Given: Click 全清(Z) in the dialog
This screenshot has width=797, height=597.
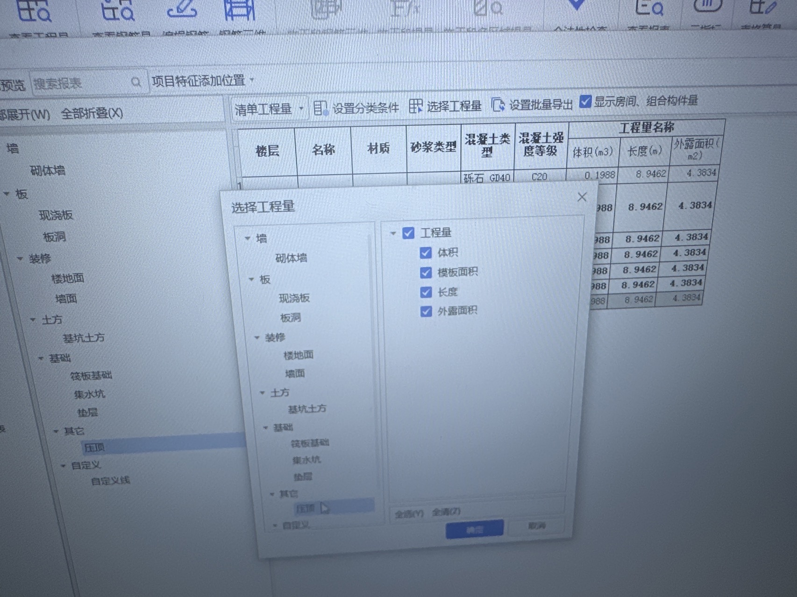Looking at the screenshot, I should click(446, 512).
